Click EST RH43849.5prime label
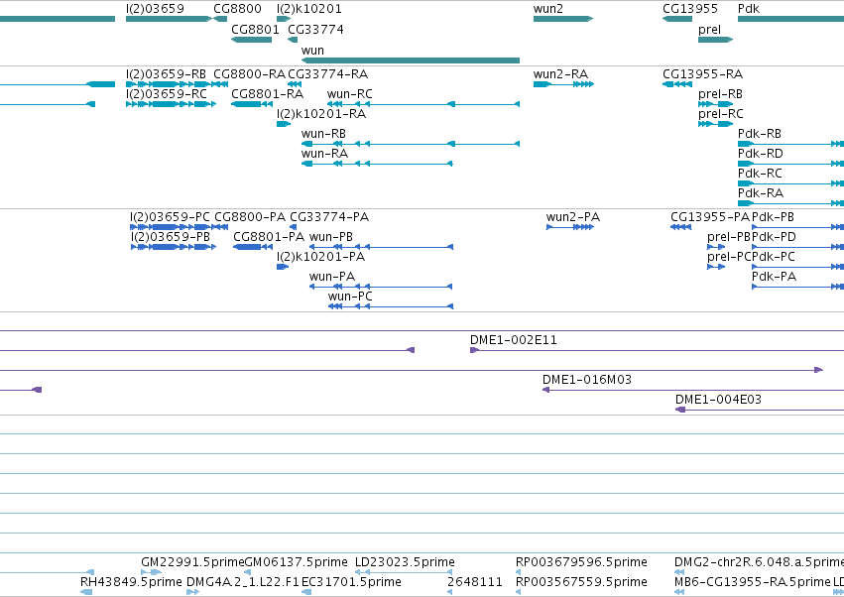This screenshot has width=844, height=597. (x=131, y=582)
